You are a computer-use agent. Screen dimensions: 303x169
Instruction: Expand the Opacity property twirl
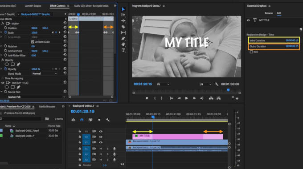pyautogui.click(x=1, y=69)
